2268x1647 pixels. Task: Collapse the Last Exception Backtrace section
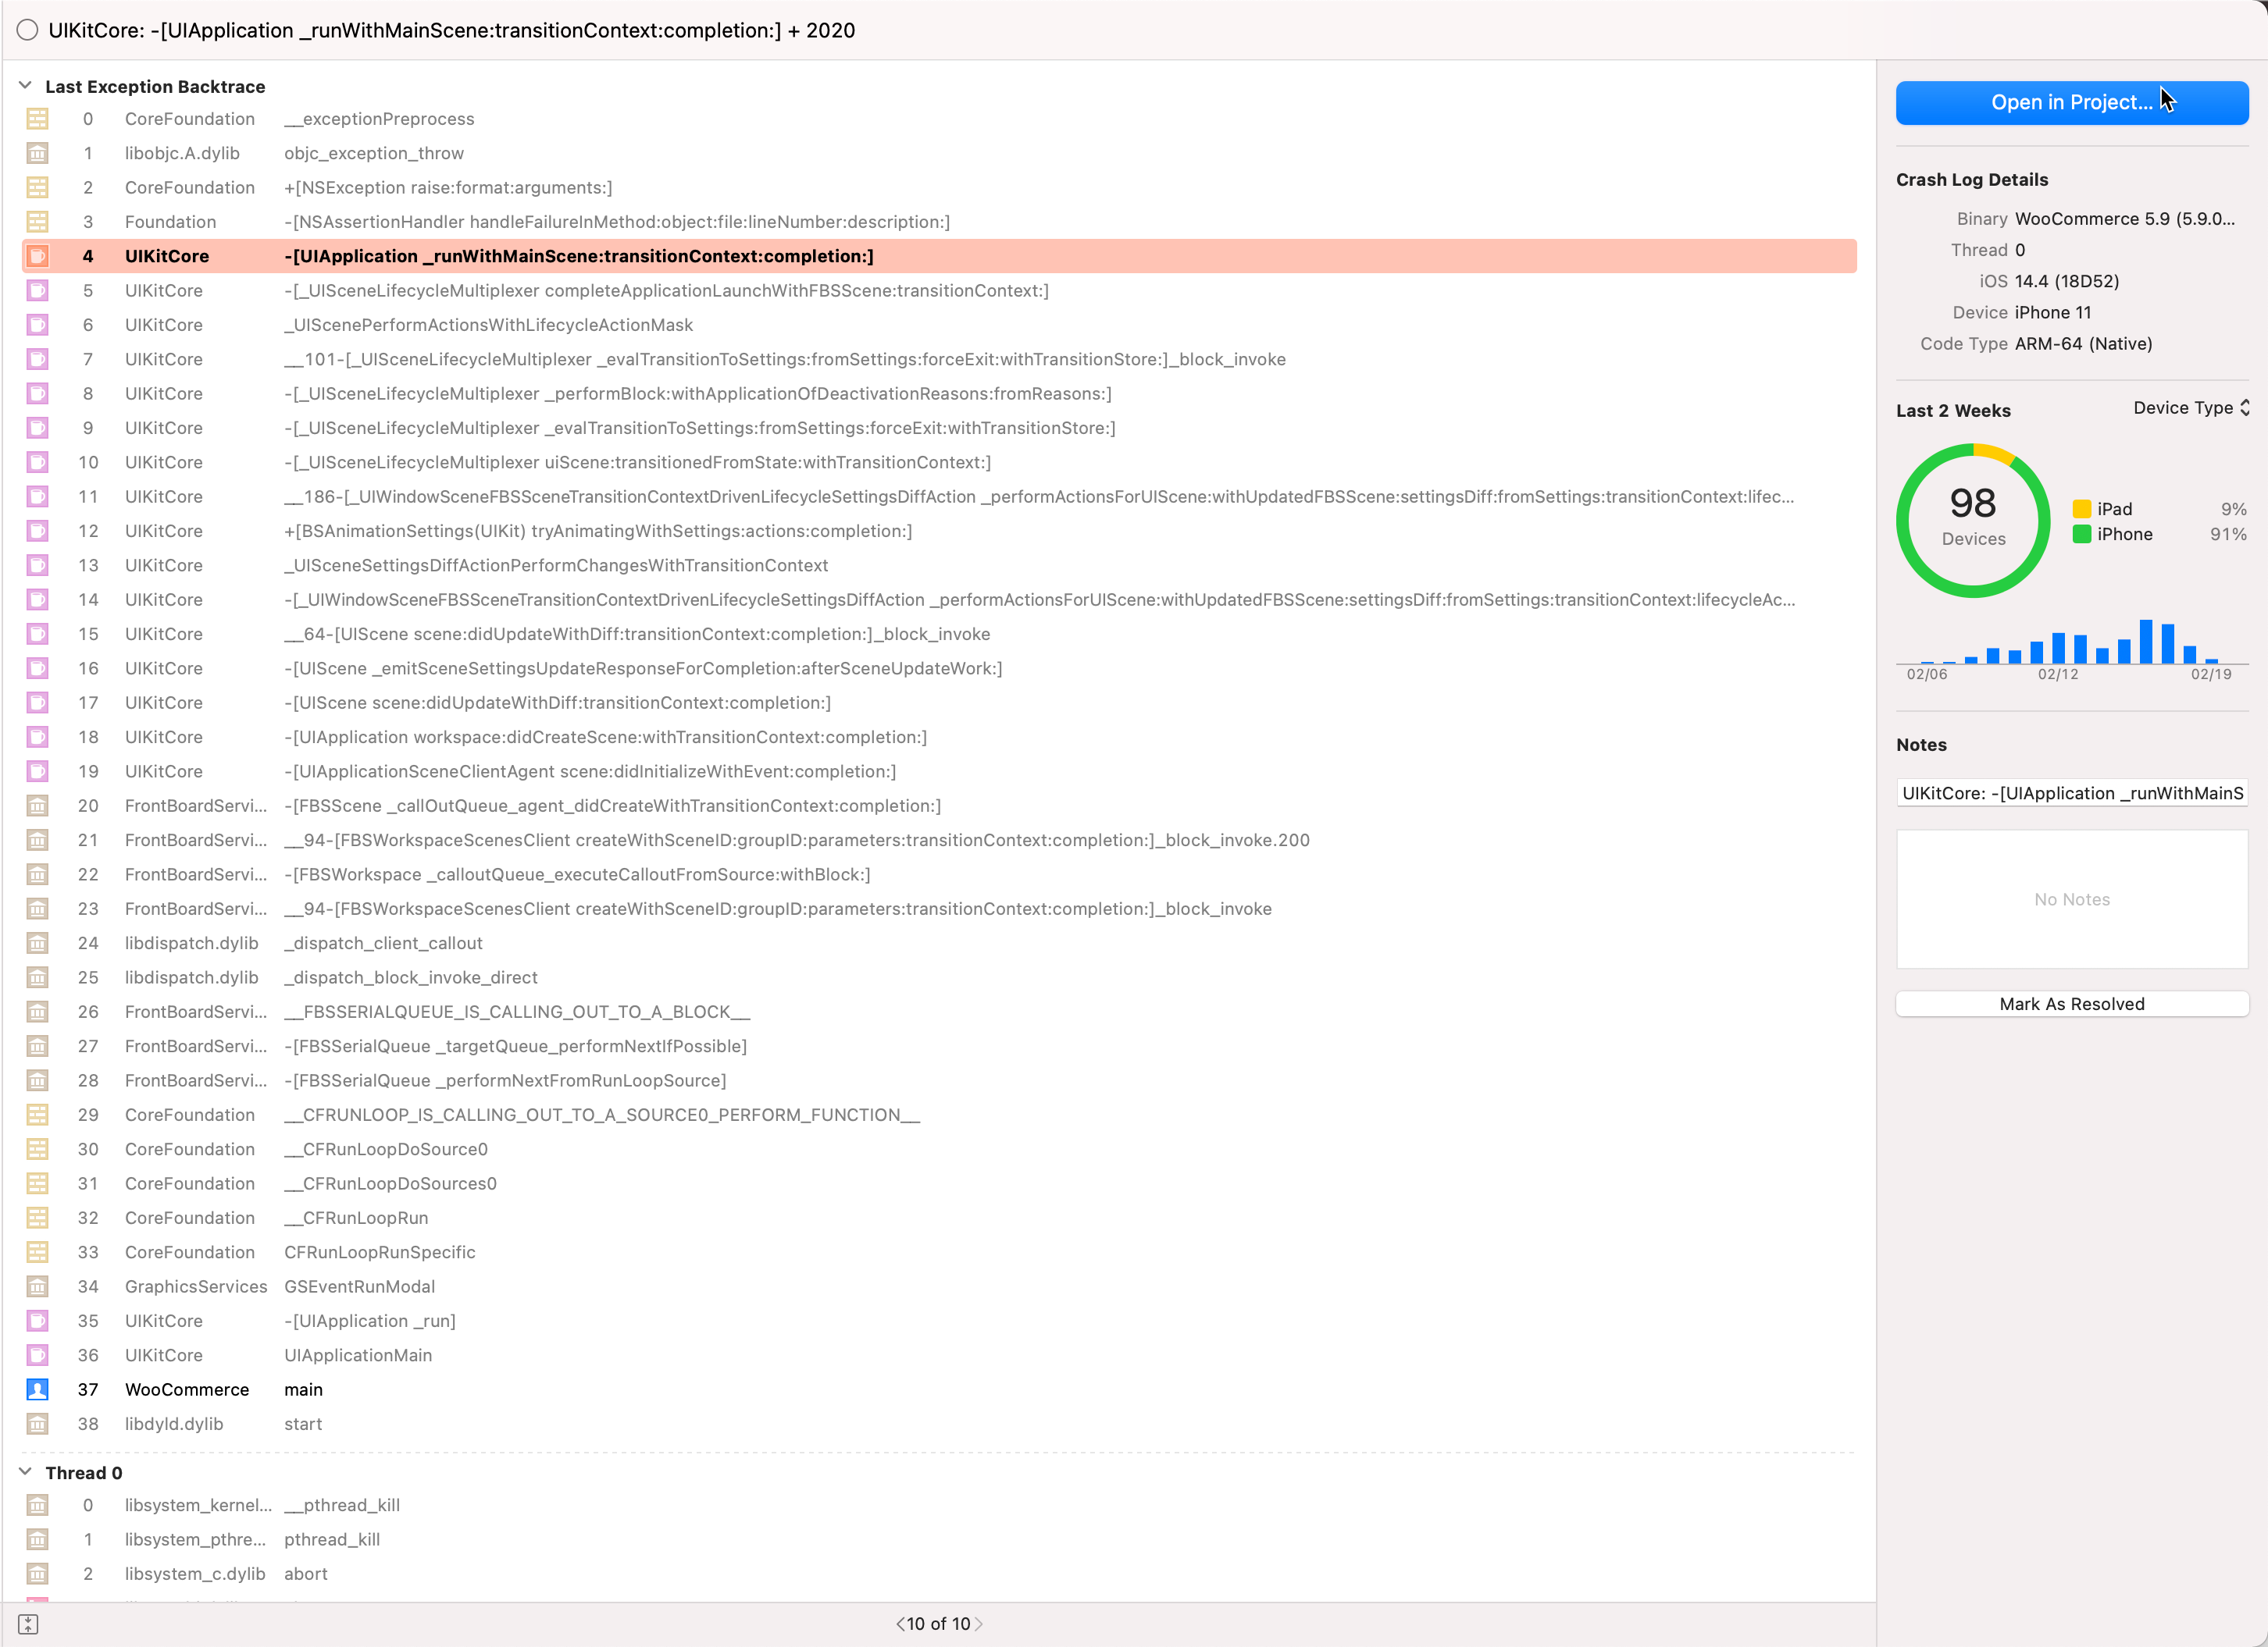click(25, 86)
